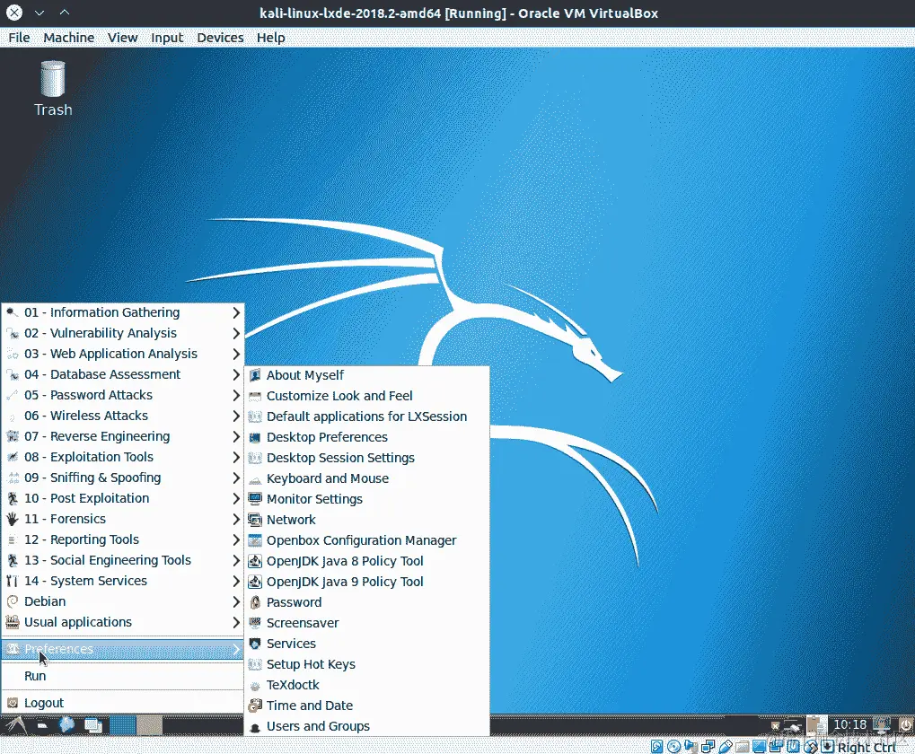Expand the 12 - Reporting Tools arrow

click(236, 540)
